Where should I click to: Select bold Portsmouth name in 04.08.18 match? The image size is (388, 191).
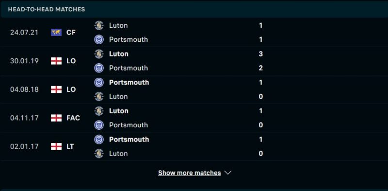pos(129,83)
